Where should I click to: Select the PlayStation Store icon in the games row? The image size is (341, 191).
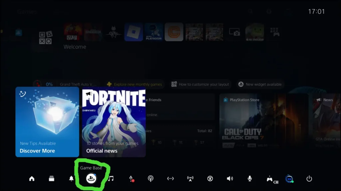tap(19, 33)
